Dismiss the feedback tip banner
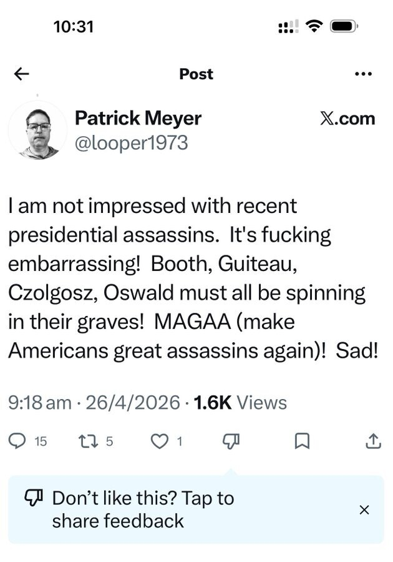 [364, 510]
